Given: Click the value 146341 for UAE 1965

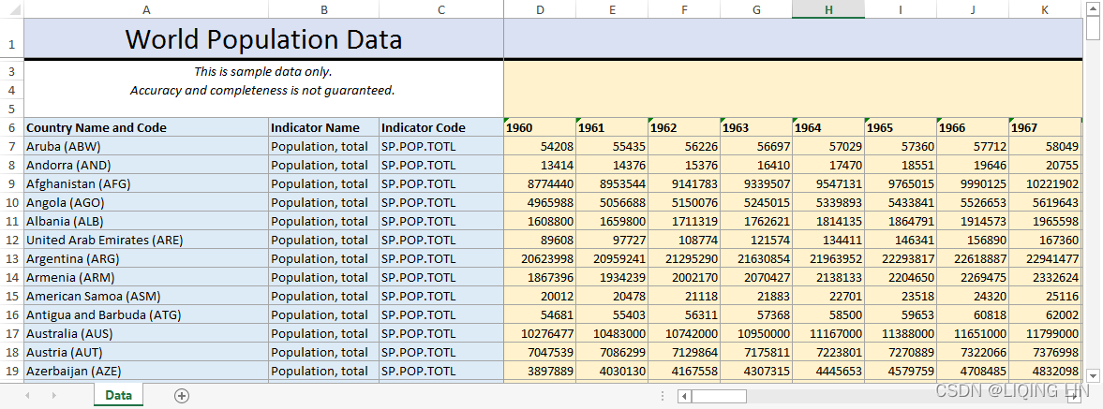Looking at the screenshot, I should click(x=901, y=239).
